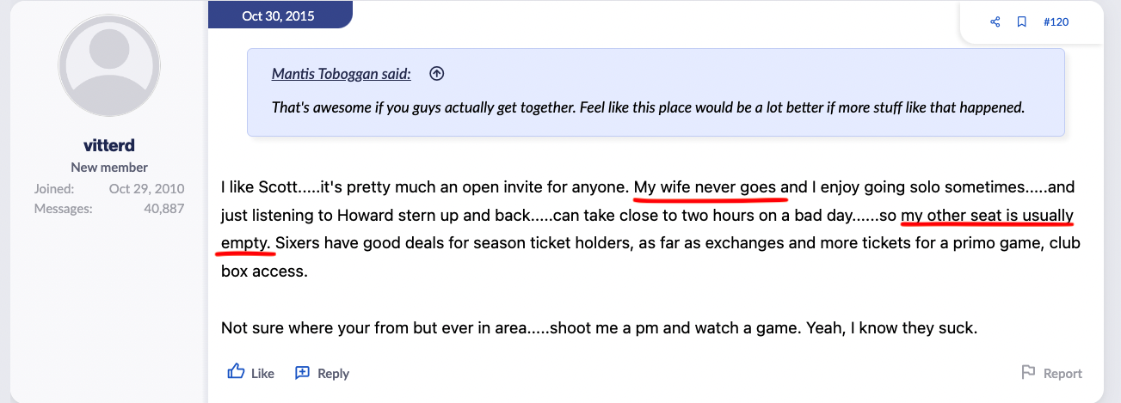Open the #120 post permalink
Image resolution: width=1121 pixels, height=403 pixels.
(x=1056, y=22)
